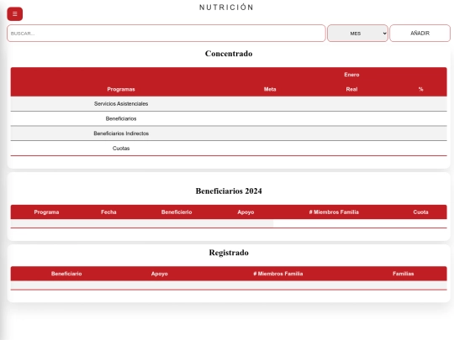
Task: Click the AÑADIR button
Action: pos(420,34)
